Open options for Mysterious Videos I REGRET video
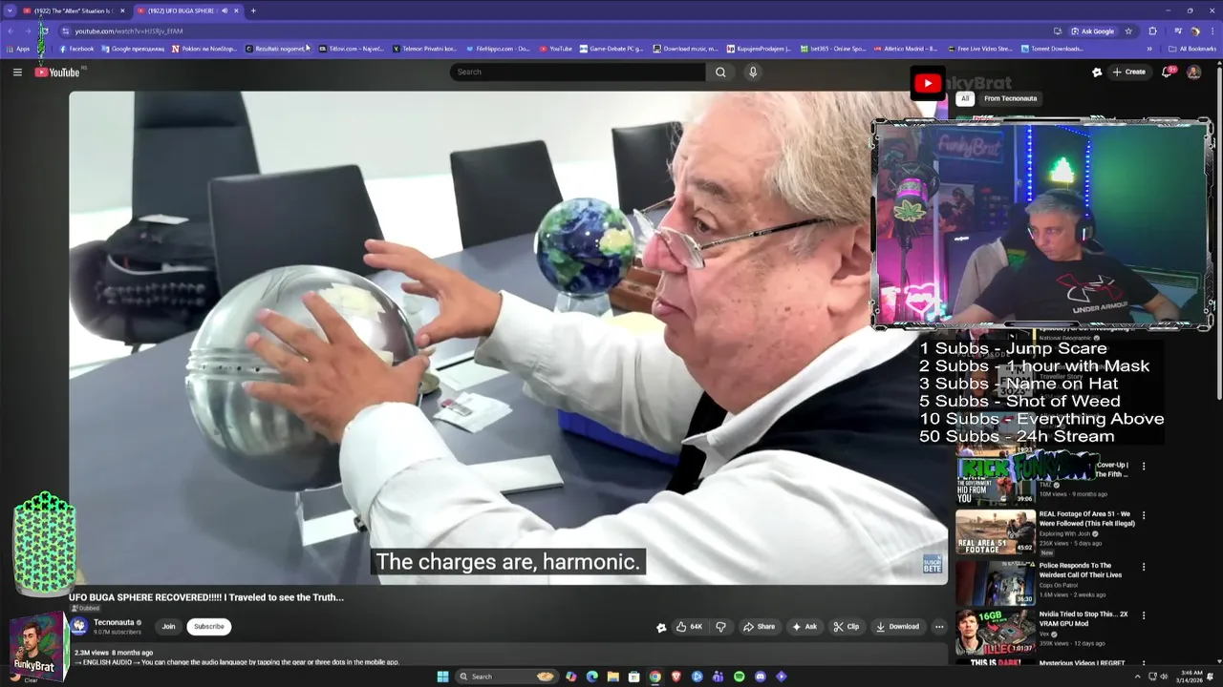Viewport: 1223px width, 687px height. [x=1144, y=662]
